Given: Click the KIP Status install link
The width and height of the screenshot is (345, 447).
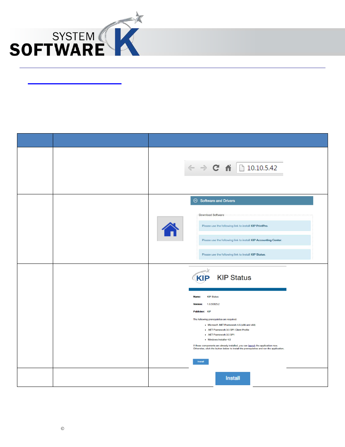Looking at the screenshot, I should tap(255, 254).
